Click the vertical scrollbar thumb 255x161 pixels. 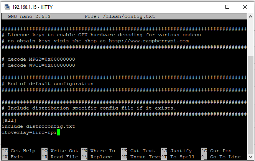coord(251,105)
